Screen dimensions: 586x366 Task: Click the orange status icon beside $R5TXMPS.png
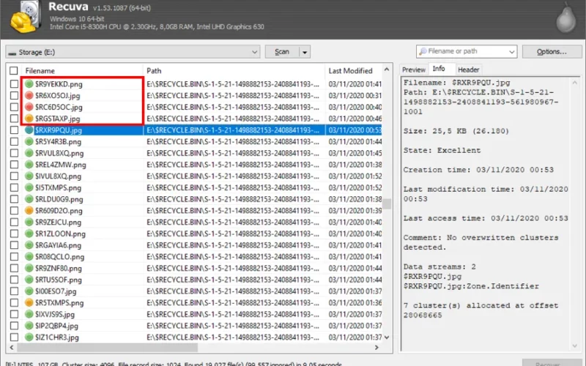pos(29,302)
